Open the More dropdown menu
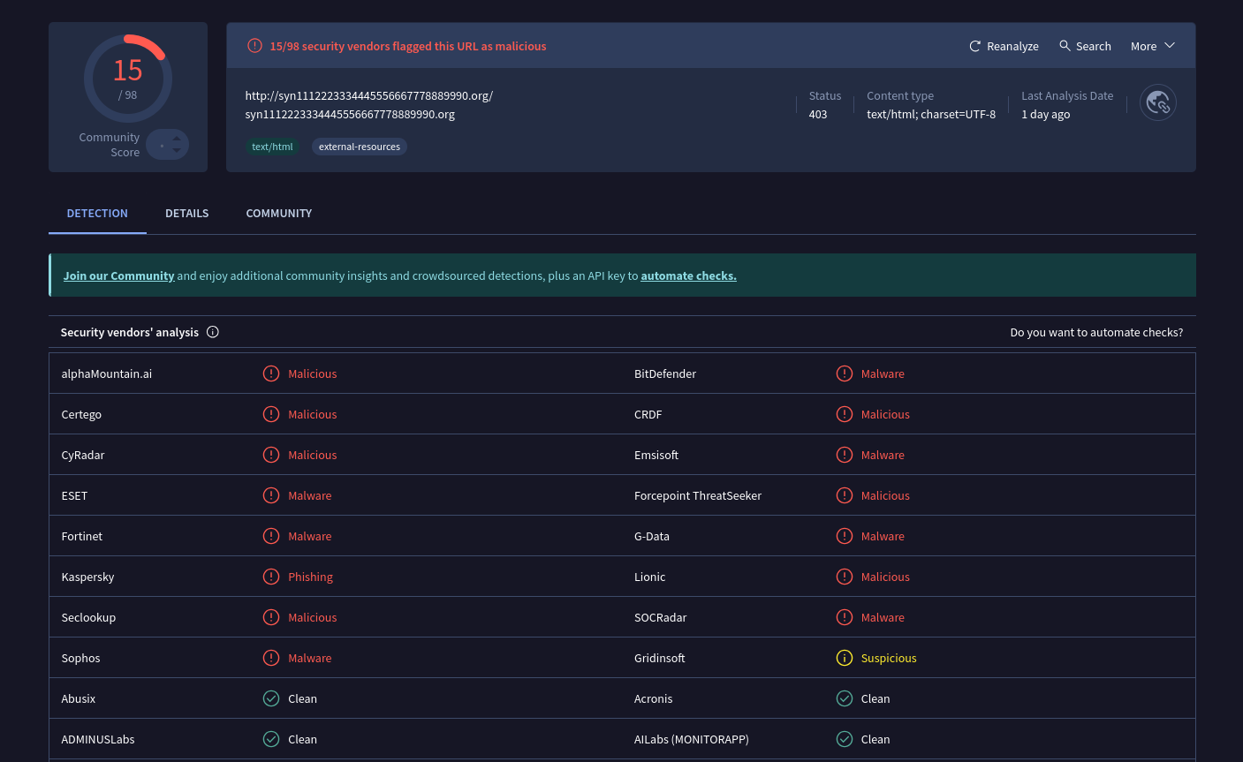The height and width of the screenshot is (762, 1243). coord(1151,45)
